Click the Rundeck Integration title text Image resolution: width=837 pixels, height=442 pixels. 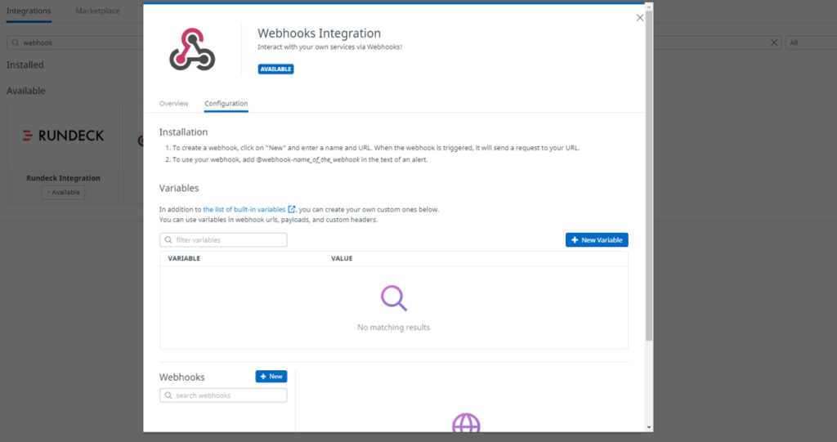[63, 178]
